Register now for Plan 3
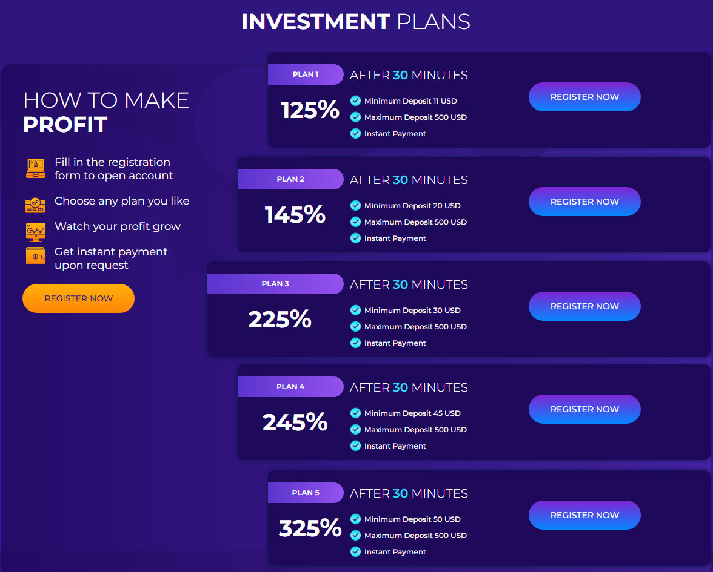Image resolution: width=713 pixels, height=572 pixels. (x=584, y=306)
